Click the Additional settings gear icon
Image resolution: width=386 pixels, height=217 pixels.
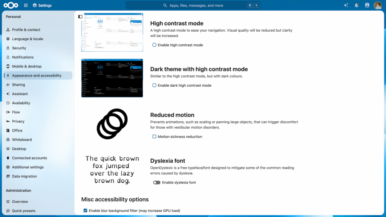8,167
